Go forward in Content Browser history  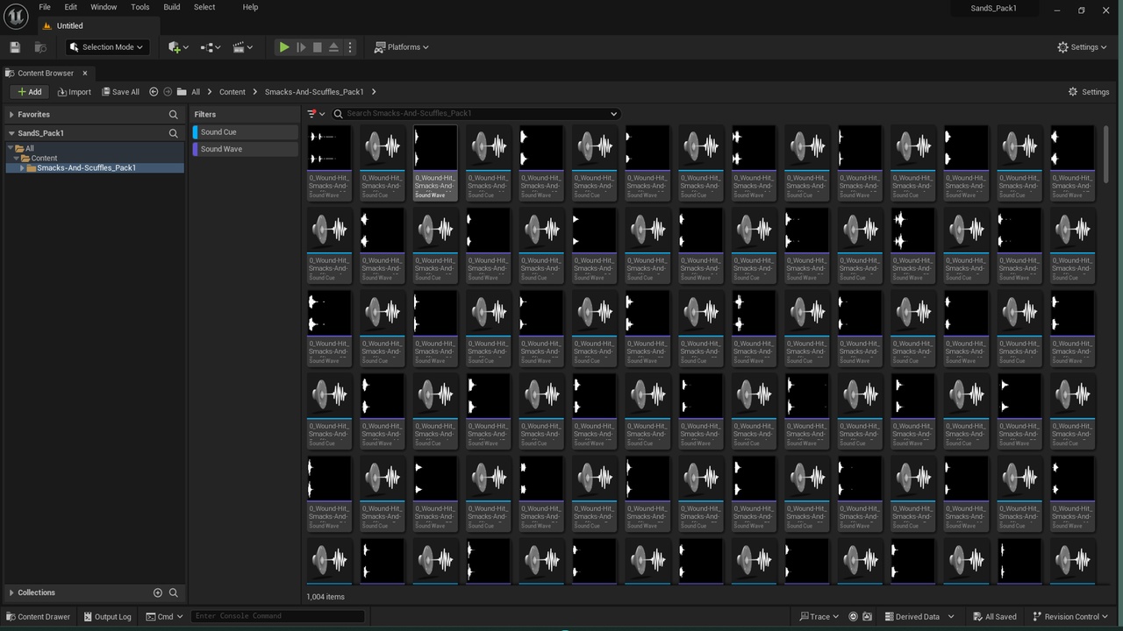168,92
